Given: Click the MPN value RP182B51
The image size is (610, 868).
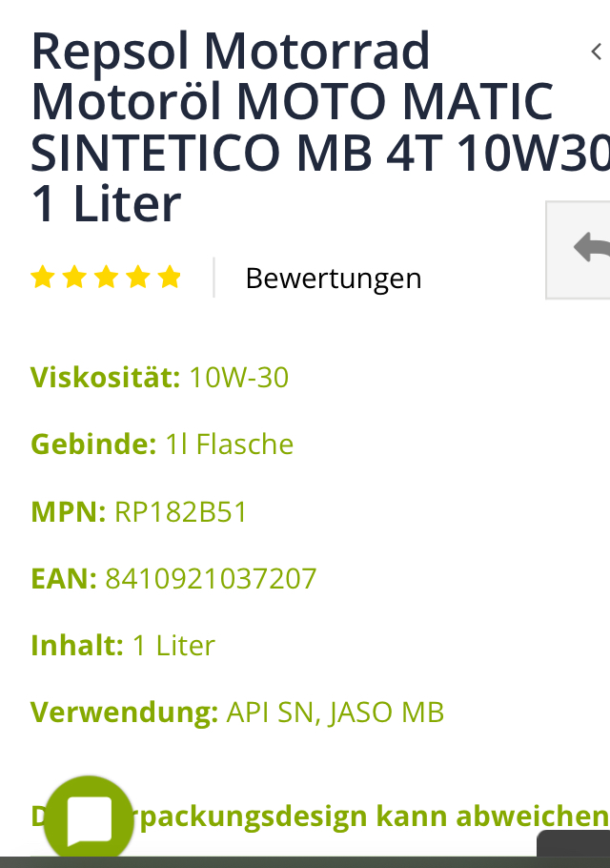Looking at the screenshot, I should [181, 512].
